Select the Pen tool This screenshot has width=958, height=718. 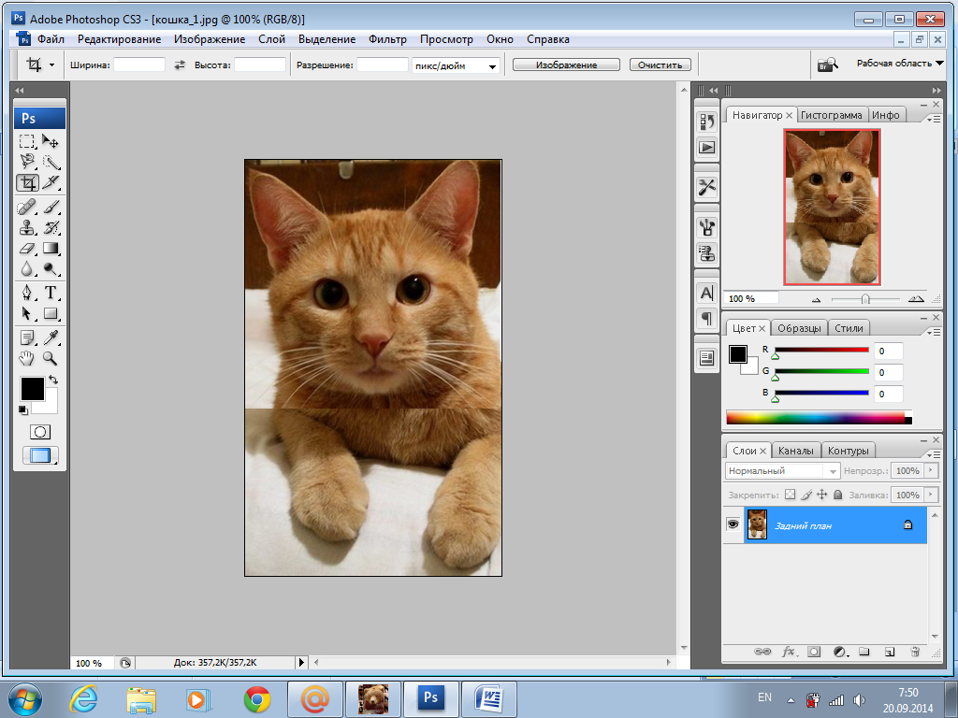[x=27, y=293]
